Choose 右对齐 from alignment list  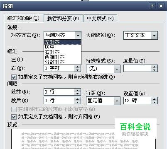62,52
